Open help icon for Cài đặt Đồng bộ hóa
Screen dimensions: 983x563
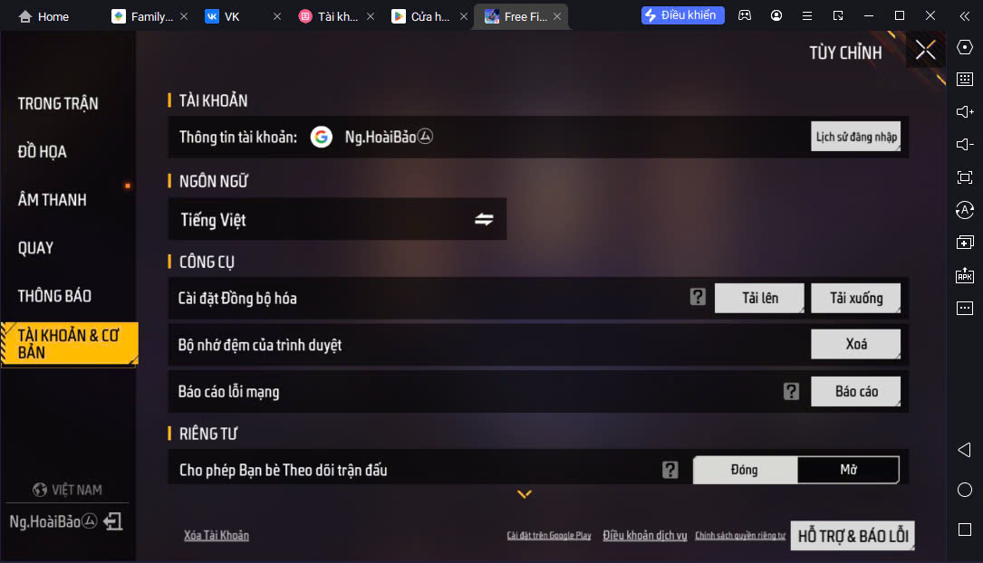pyautogui.click(x=698, y=297)
